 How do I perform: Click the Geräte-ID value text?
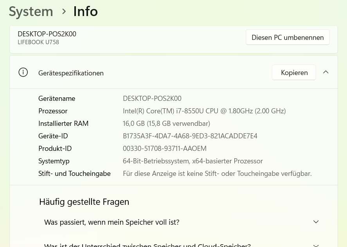click(x=190, y=136)
